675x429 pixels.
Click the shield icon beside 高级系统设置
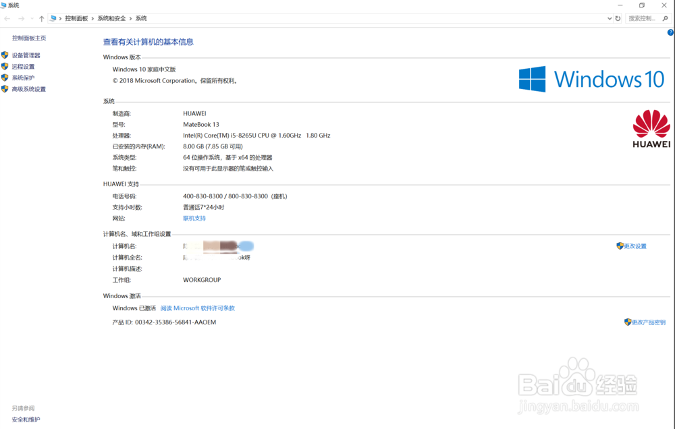pos(5,88)
